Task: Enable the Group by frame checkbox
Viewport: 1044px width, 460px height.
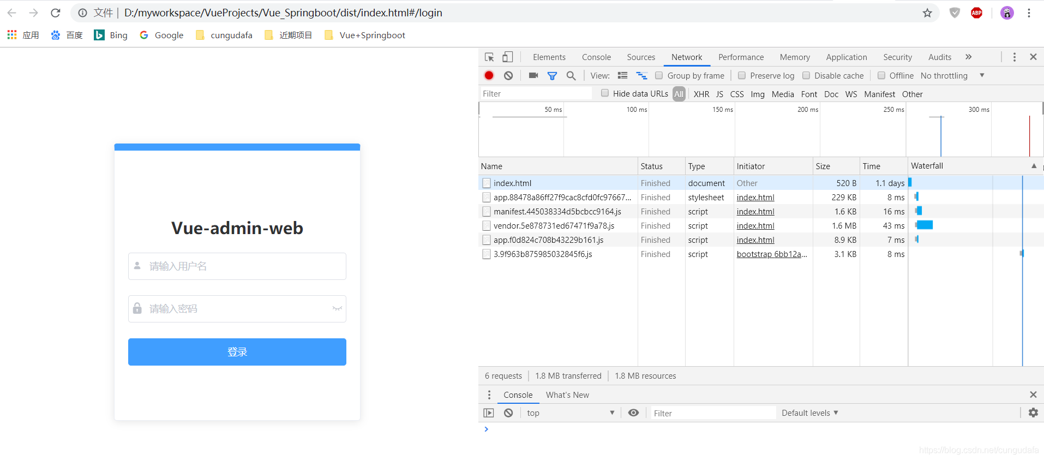Action: point(659,75)
